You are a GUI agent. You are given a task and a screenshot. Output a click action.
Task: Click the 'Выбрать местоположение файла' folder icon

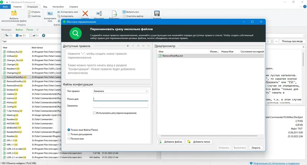[x=14, y=13]
